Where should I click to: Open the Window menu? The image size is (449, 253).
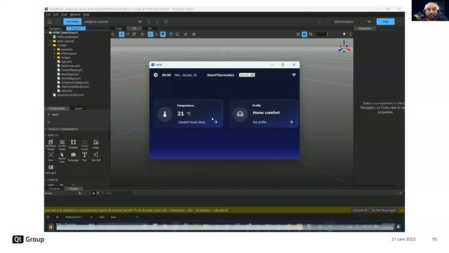tap(75, 14)
